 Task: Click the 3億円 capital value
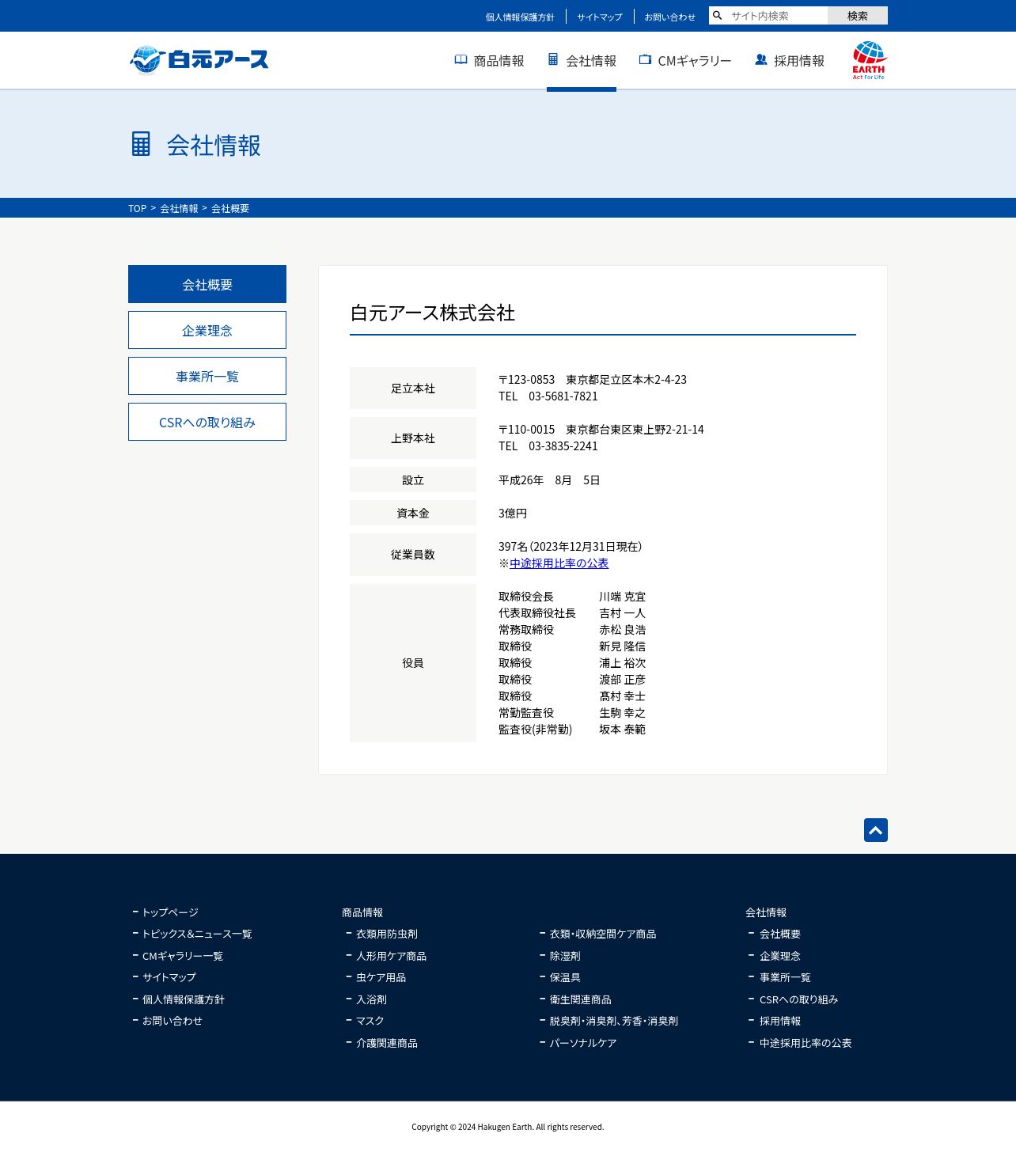pos(513,514)
